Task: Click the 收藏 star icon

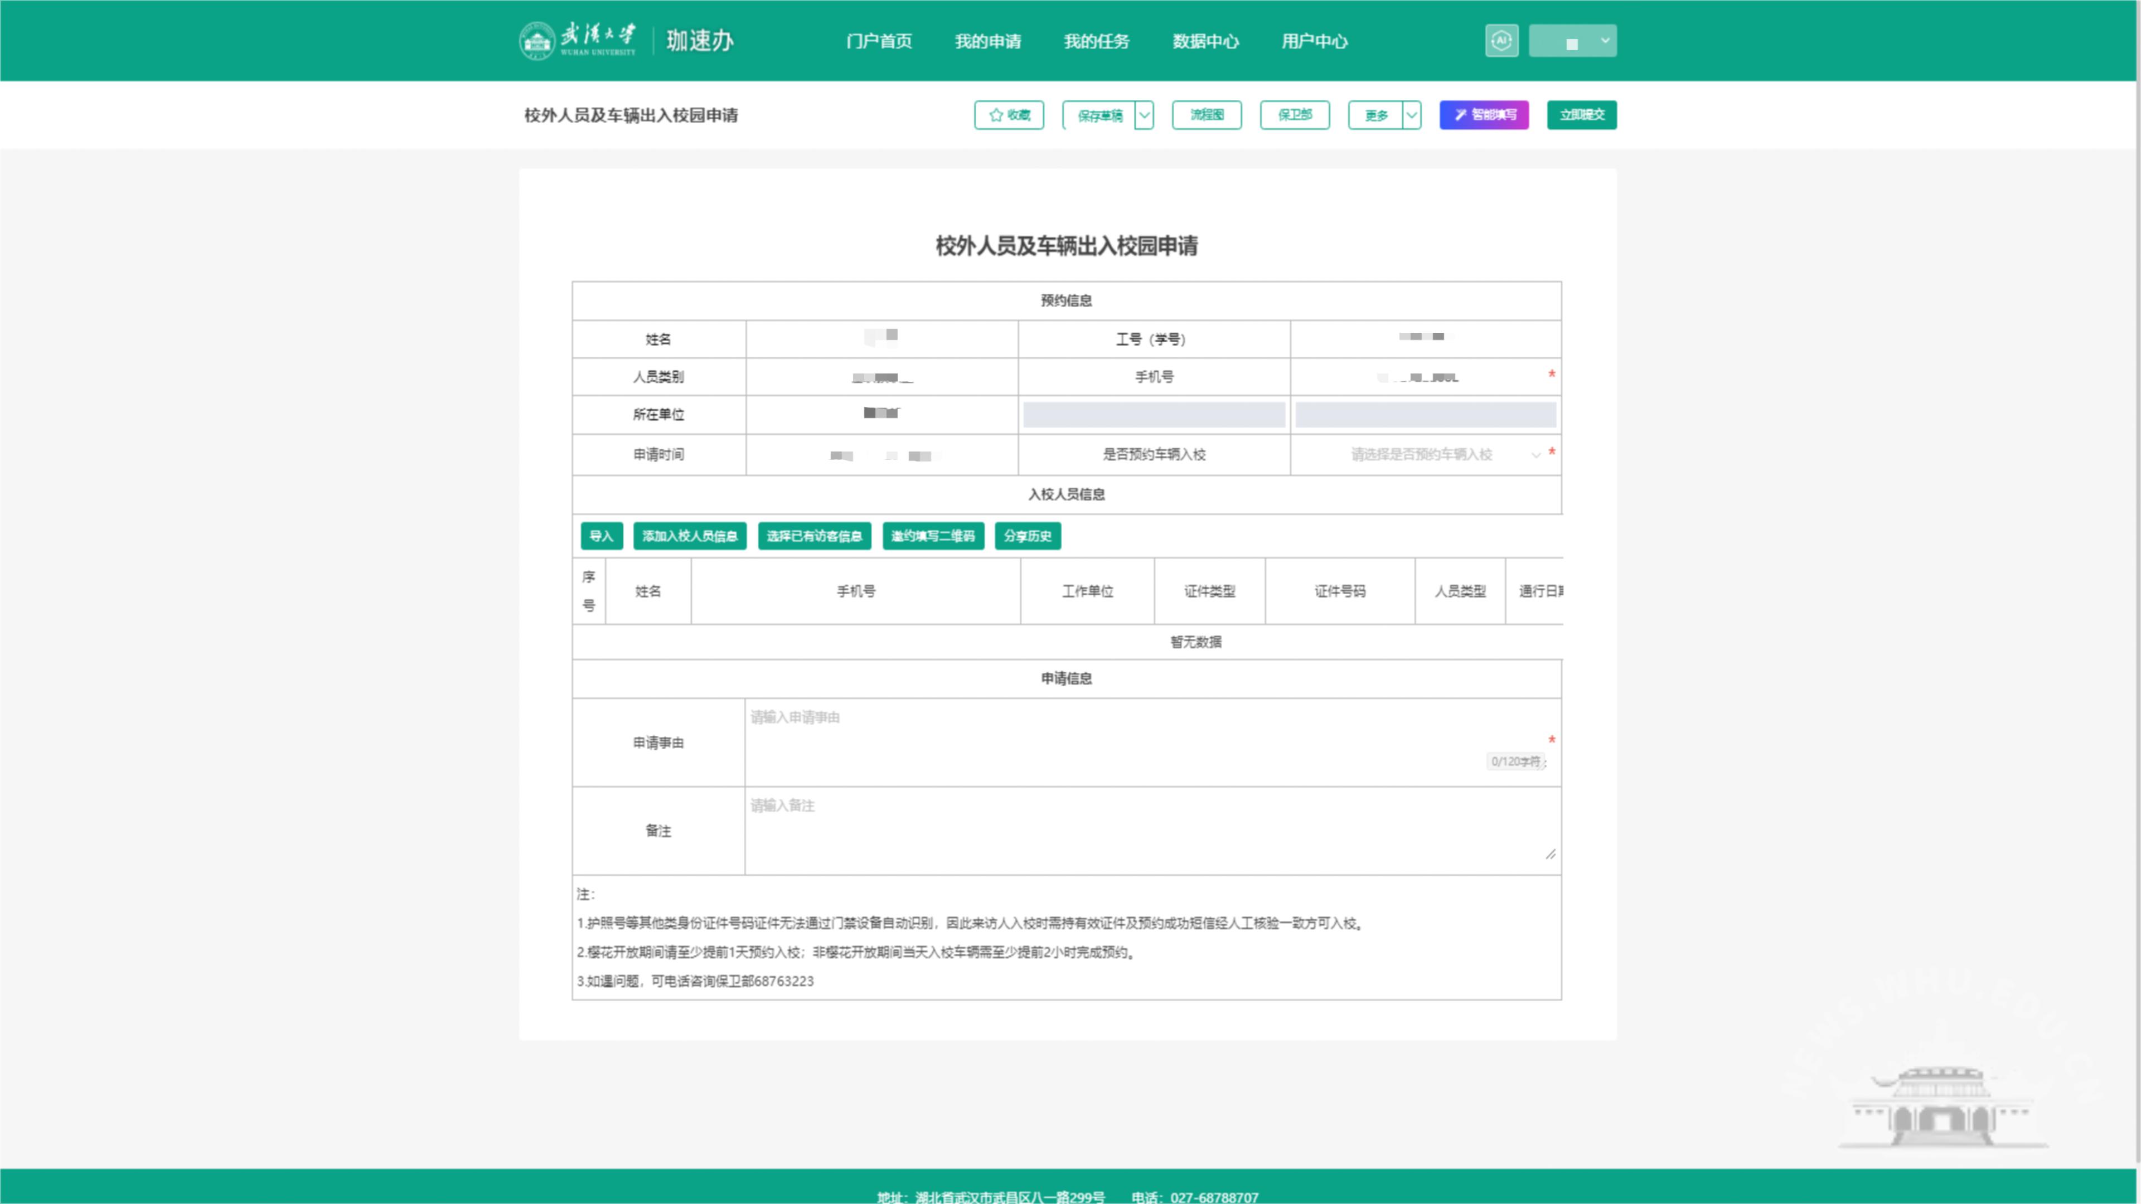Action: coord(996,115)
